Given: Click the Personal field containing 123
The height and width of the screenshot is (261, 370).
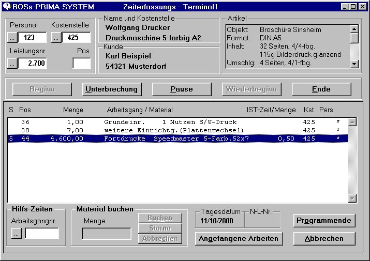Looking at the screenshot, I should click(x=33, y=38).
